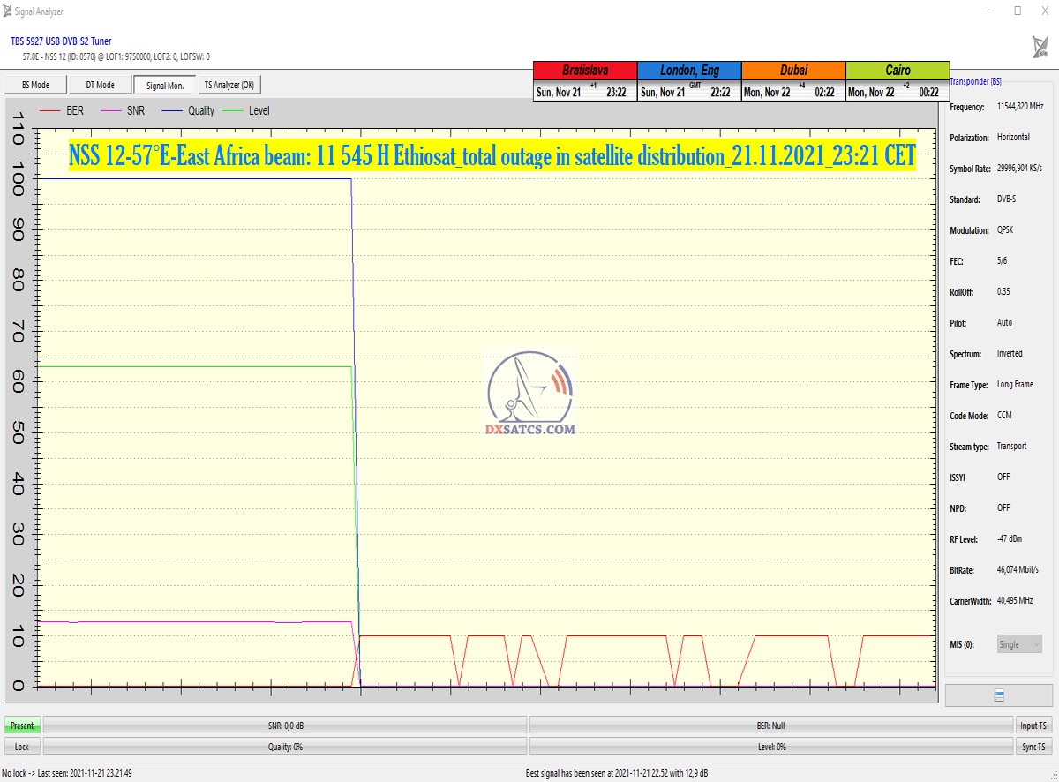Click the SNR 0,0 dB progress bar
Screen dimensions: 1059x782
click(285, 726)
